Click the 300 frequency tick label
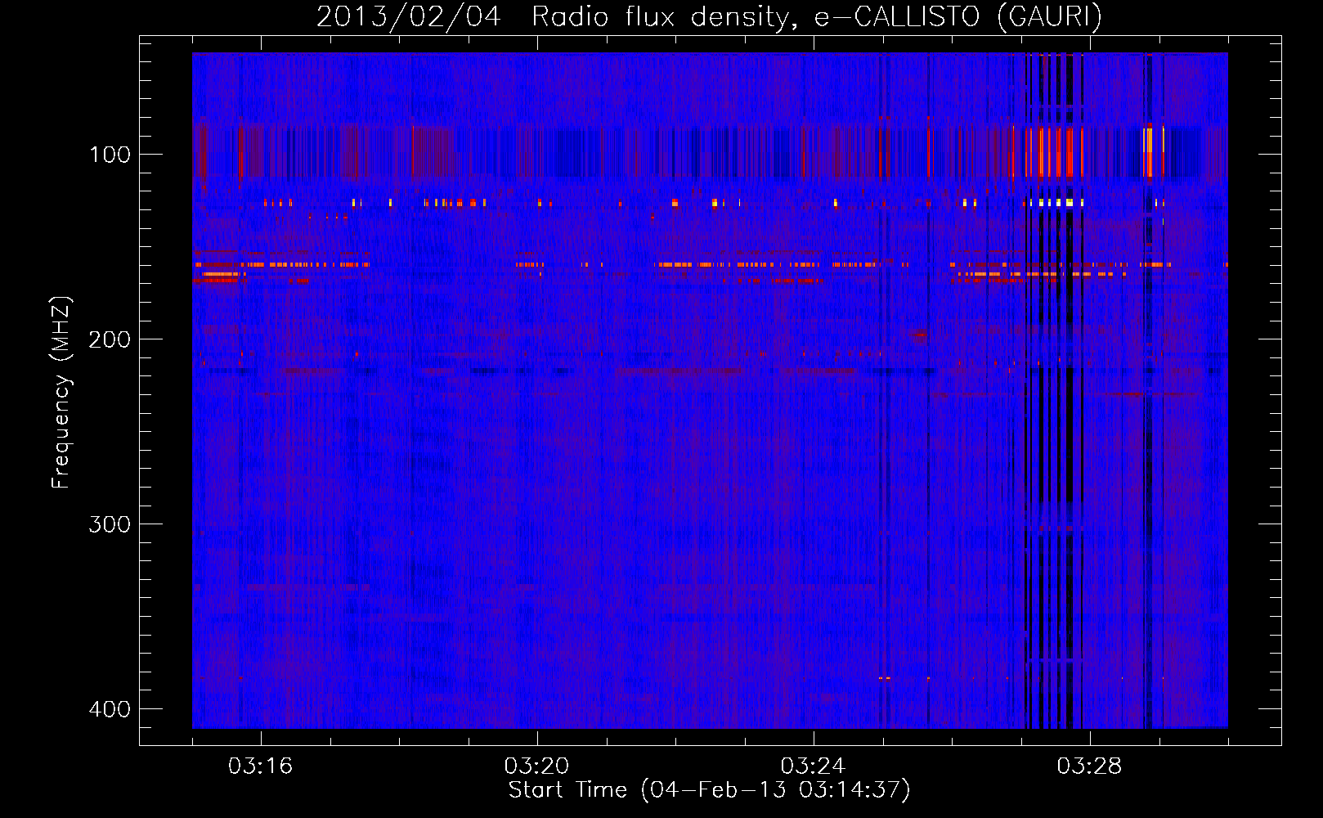Viewport: 1323px width, 818px height. point(110,524)
